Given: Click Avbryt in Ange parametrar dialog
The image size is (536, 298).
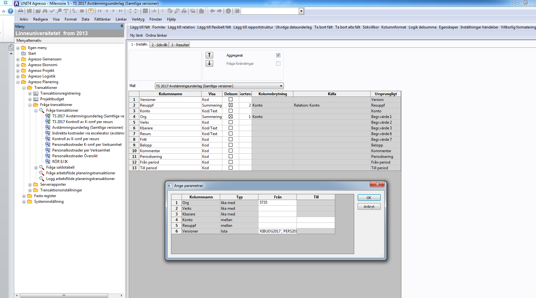Looking at the screenshot, I should pyautogui.click(x=369, y=207).
